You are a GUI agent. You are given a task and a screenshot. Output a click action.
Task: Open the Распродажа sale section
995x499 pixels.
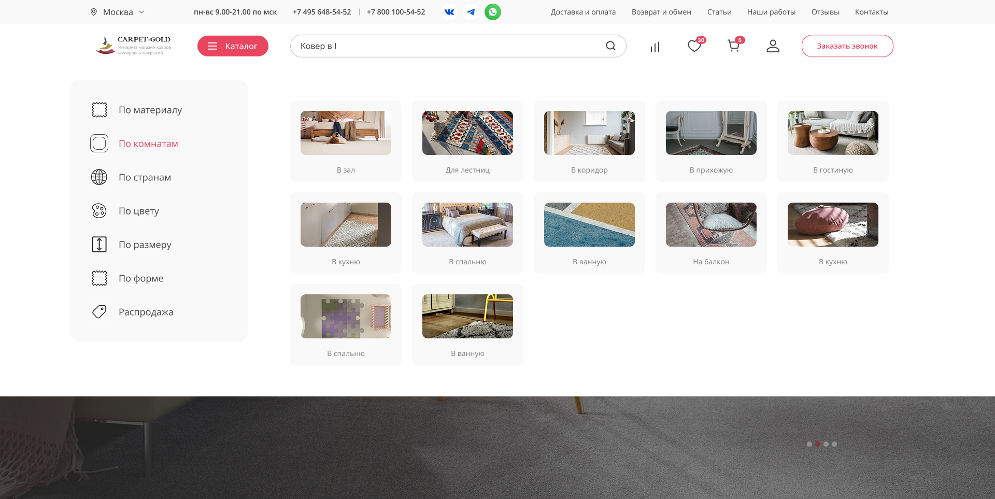146,312
